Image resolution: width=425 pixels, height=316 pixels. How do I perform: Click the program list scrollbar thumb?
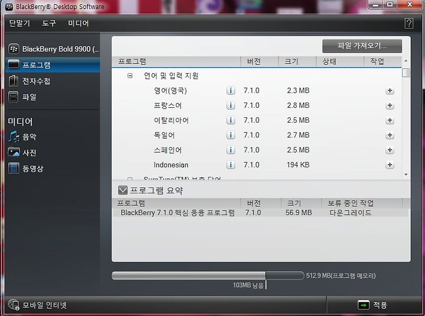[x=406, y=73]
